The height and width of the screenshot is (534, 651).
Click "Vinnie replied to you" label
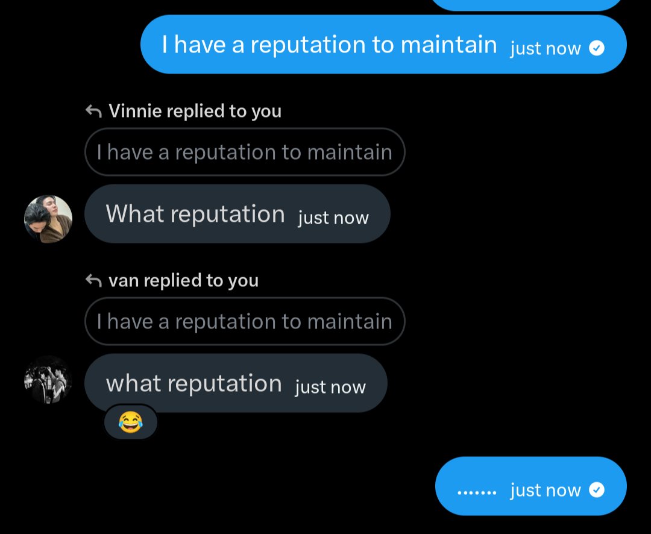(x=195, y=111)
